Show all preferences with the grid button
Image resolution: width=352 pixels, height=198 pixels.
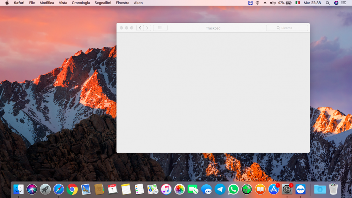160,28
